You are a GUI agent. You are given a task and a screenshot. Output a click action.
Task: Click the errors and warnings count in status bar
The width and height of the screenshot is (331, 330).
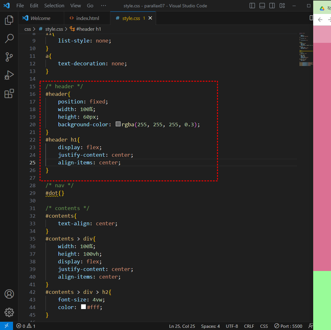coord(26,326)
